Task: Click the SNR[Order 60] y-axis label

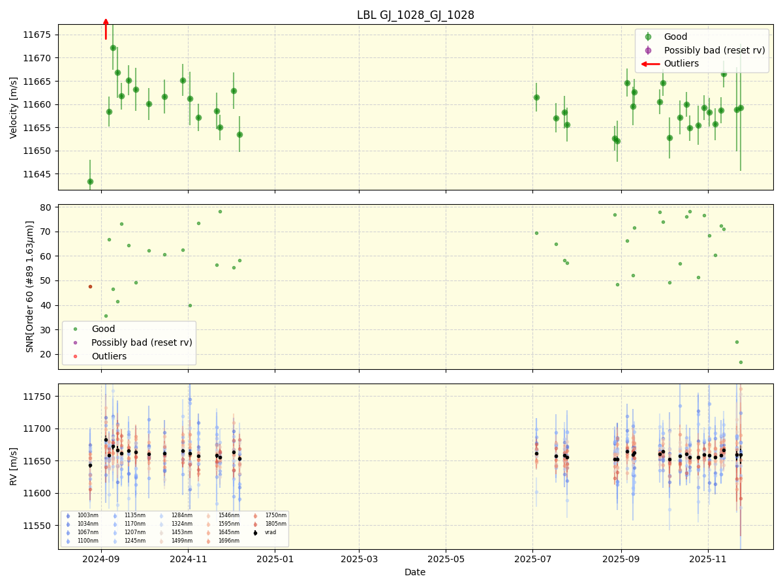Action: click(30, 286)
